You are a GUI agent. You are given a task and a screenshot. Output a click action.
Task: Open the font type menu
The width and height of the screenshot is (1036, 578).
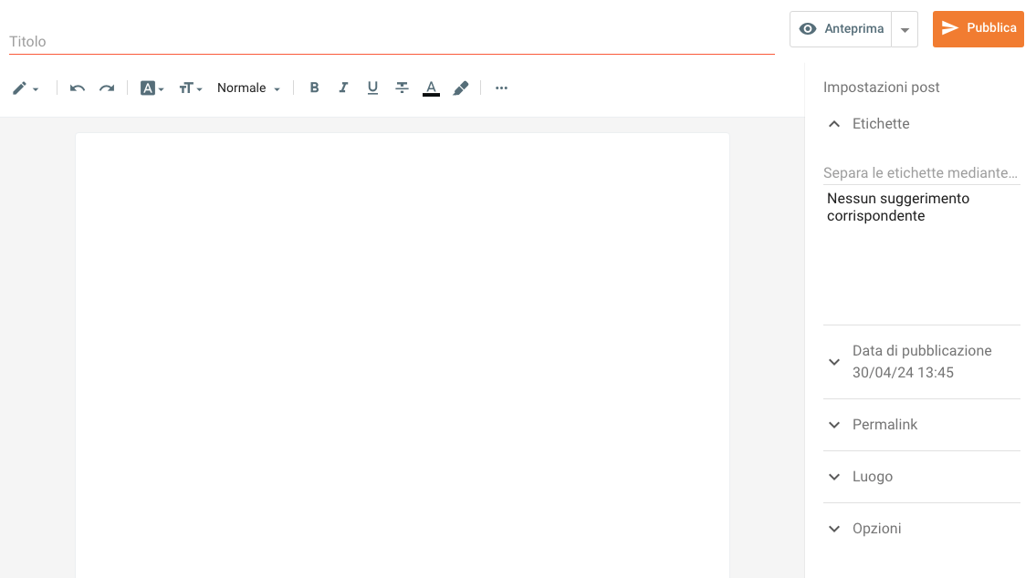pos(152,88)
